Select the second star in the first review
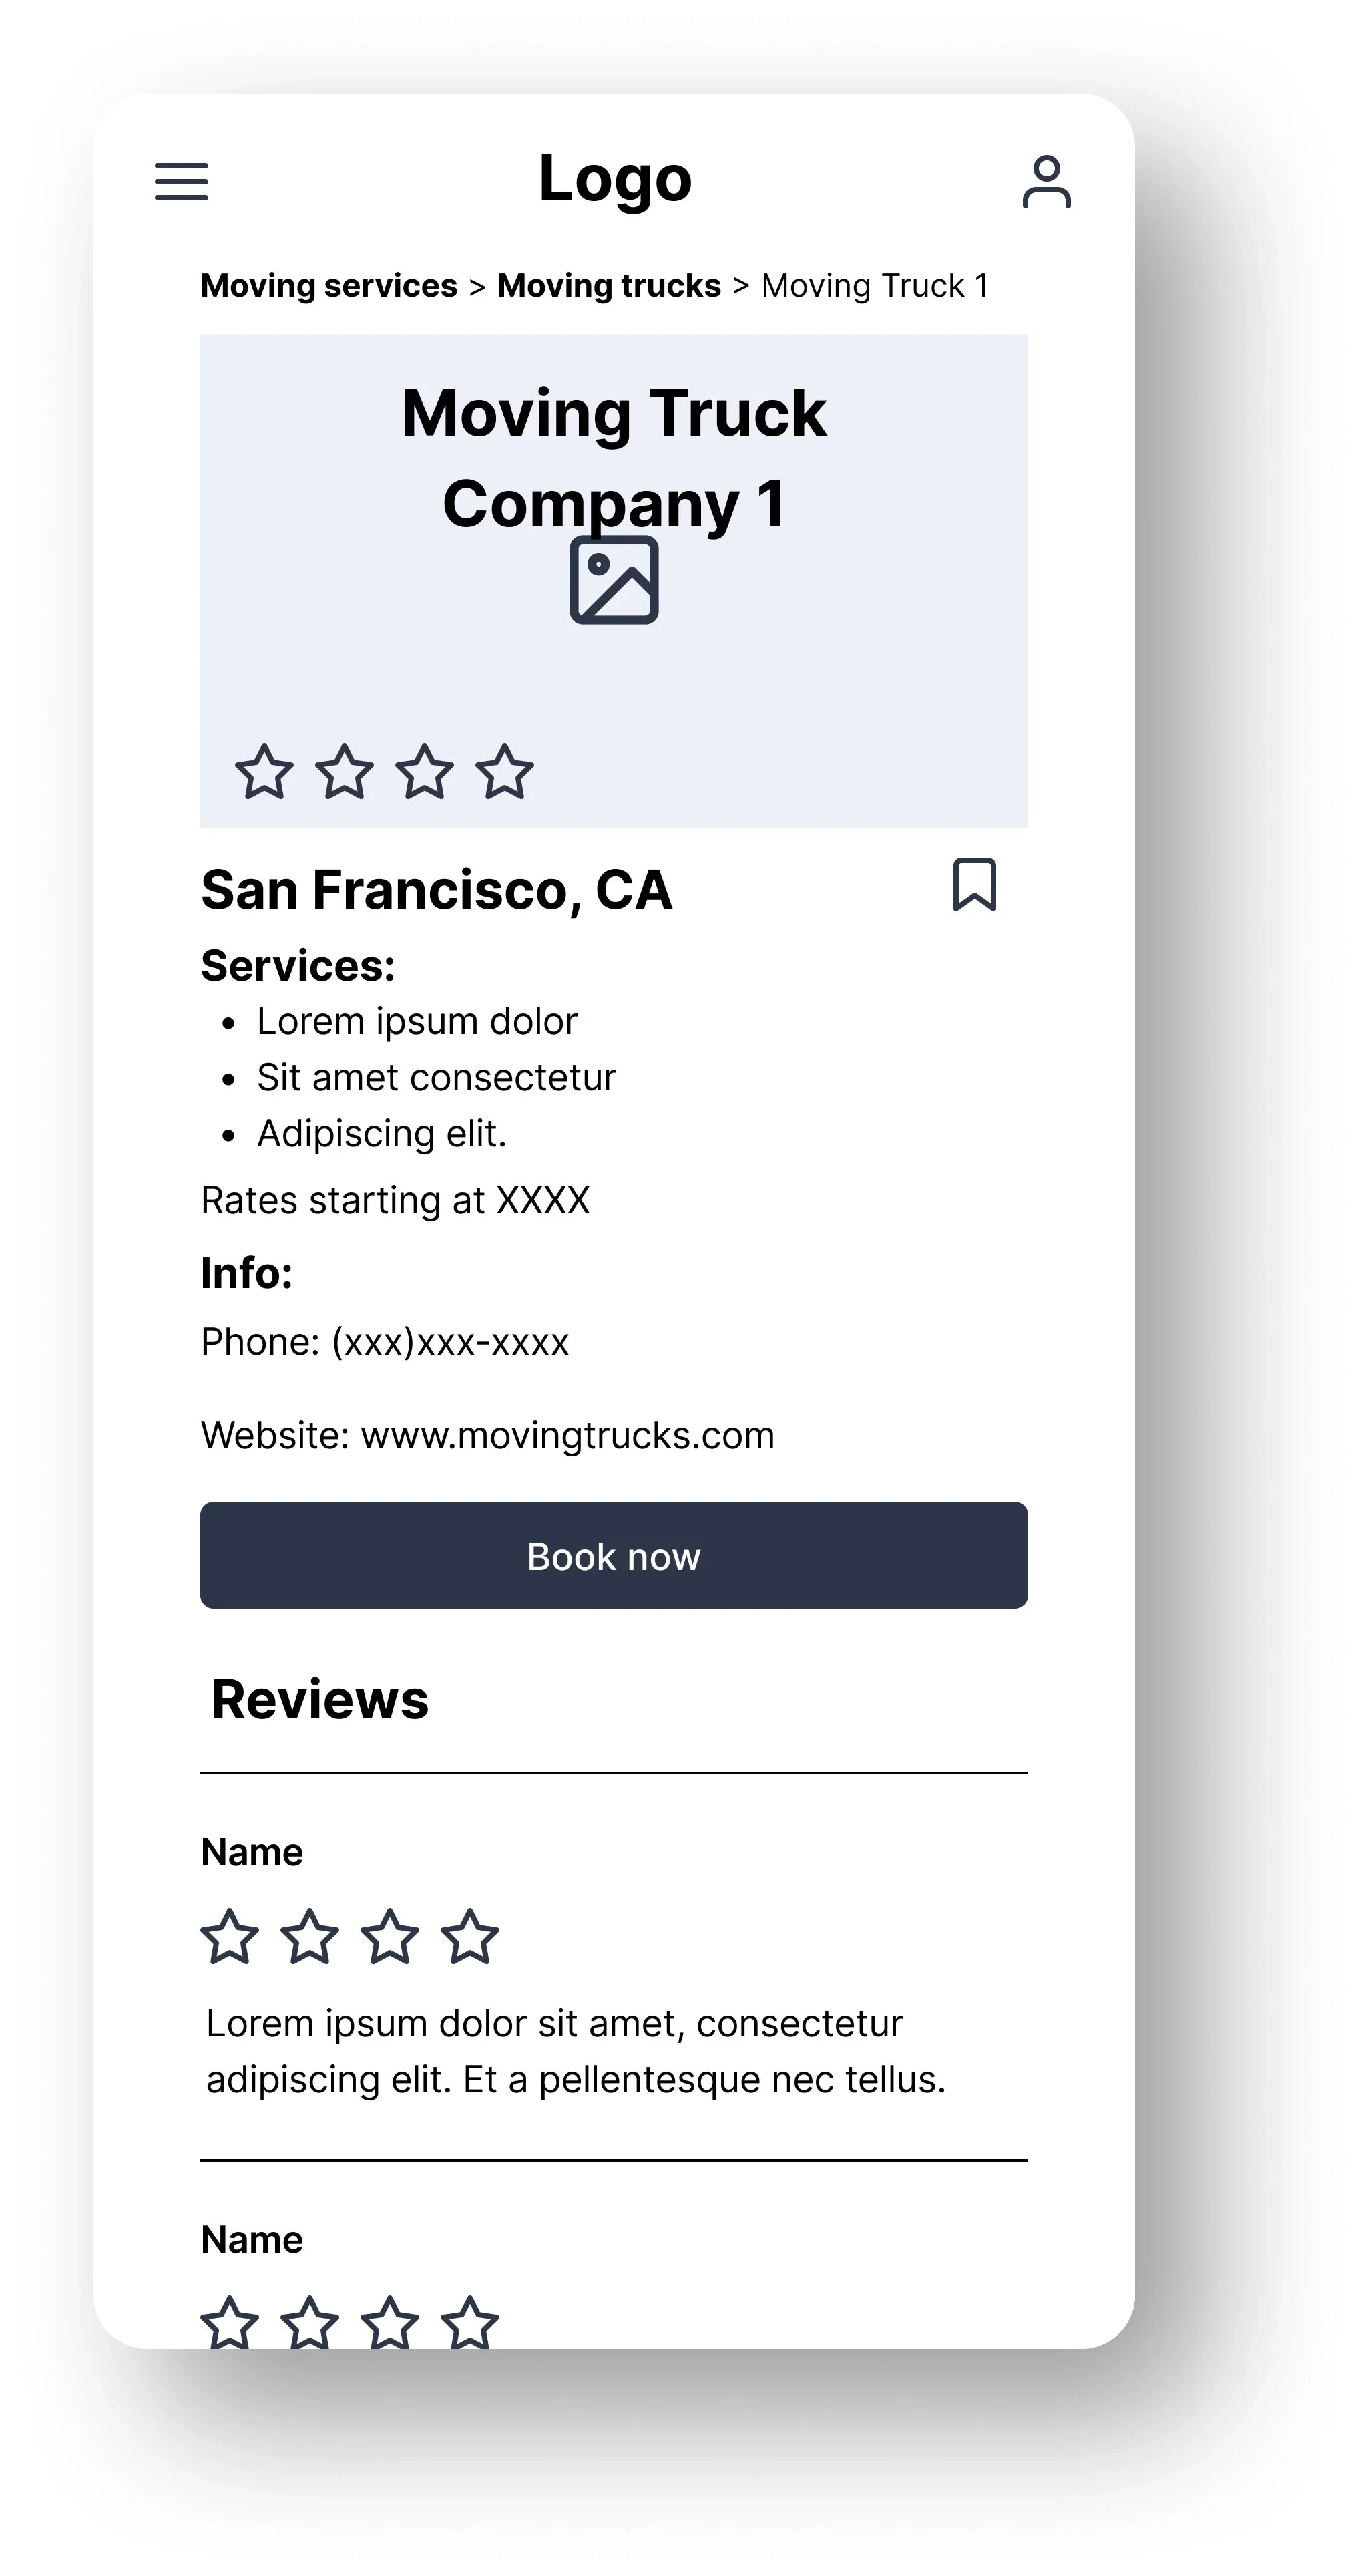Screen dimensions: 1362x2576 point(310,1937)
